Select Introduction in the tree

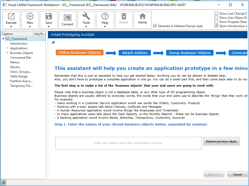click(x=19, y=43)
